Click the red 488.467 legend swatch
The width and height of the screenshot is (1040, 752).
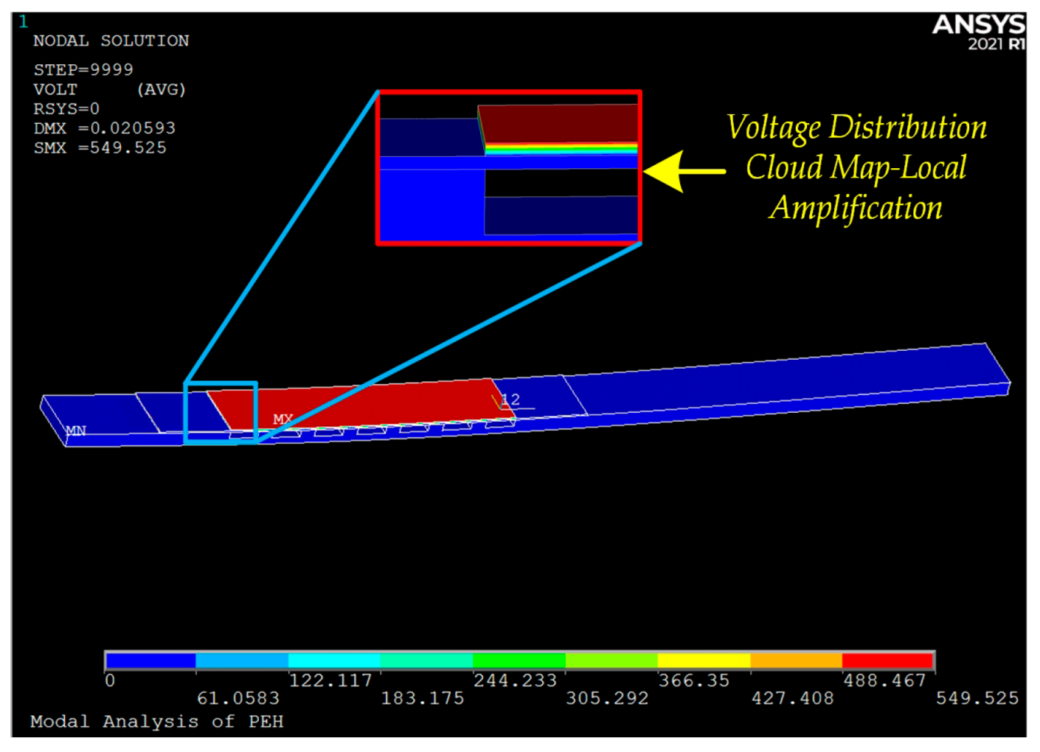[x=889, y=661]
